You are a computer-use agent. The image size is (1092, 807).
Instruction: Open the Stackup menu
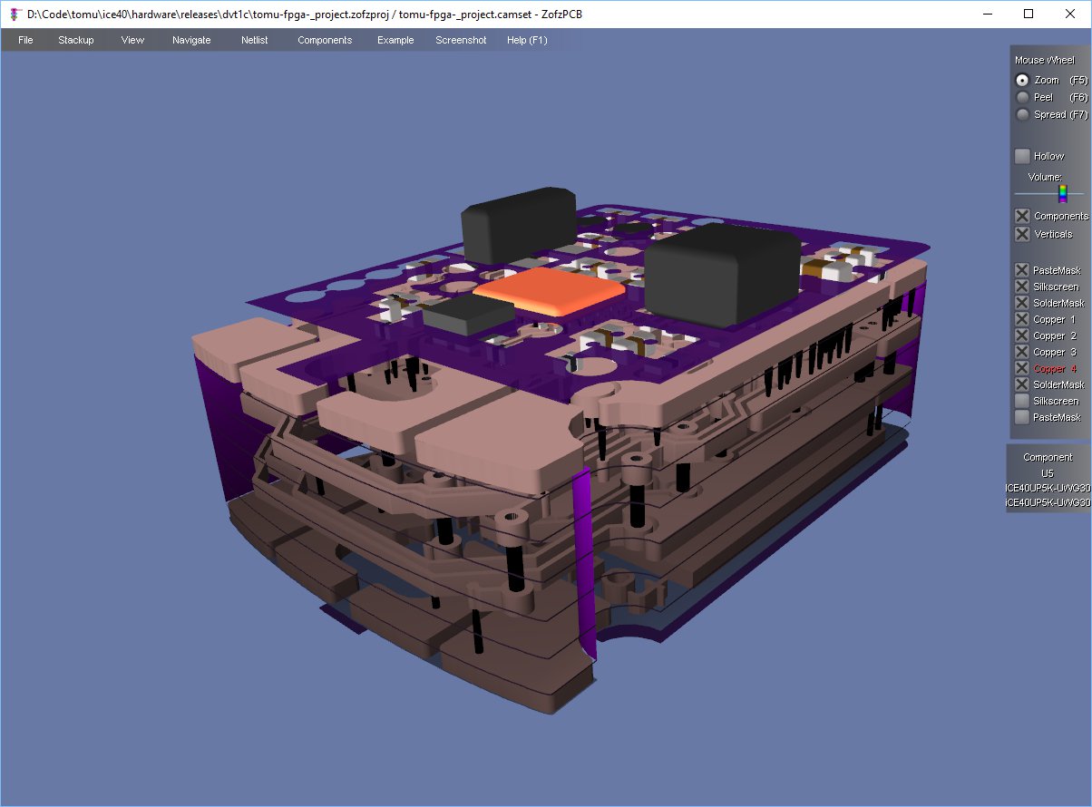pos(76,40)
